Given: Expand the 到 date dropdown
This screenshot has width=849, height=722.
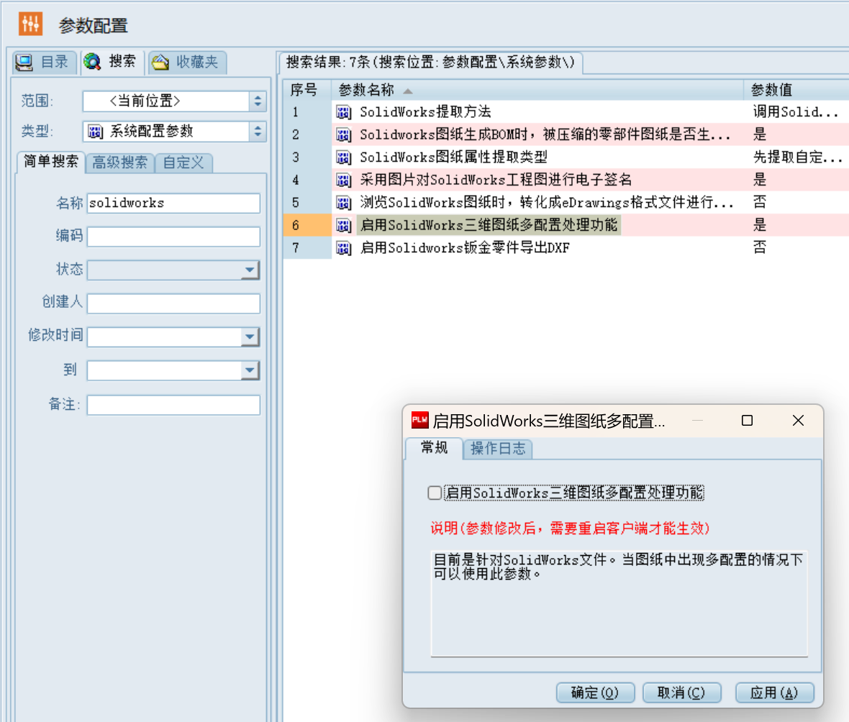Looking at the screenshot, I should pyautogui.click(x=250, y=370).
